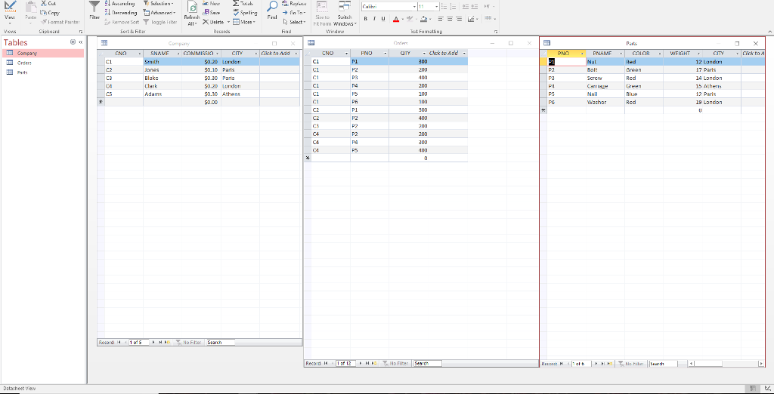Open COLOR column dropdown in Parts table
The image size is (774, 394).
tap(660, 54)
